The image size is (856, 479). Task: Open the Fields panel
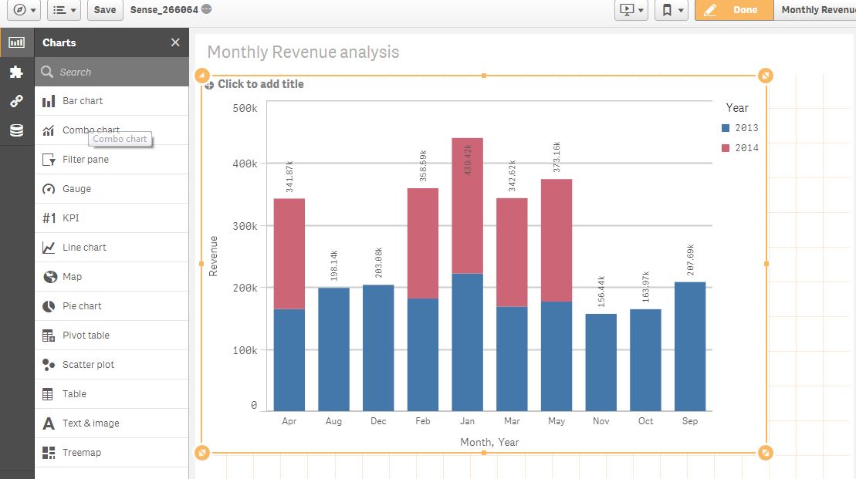(15, 129)
